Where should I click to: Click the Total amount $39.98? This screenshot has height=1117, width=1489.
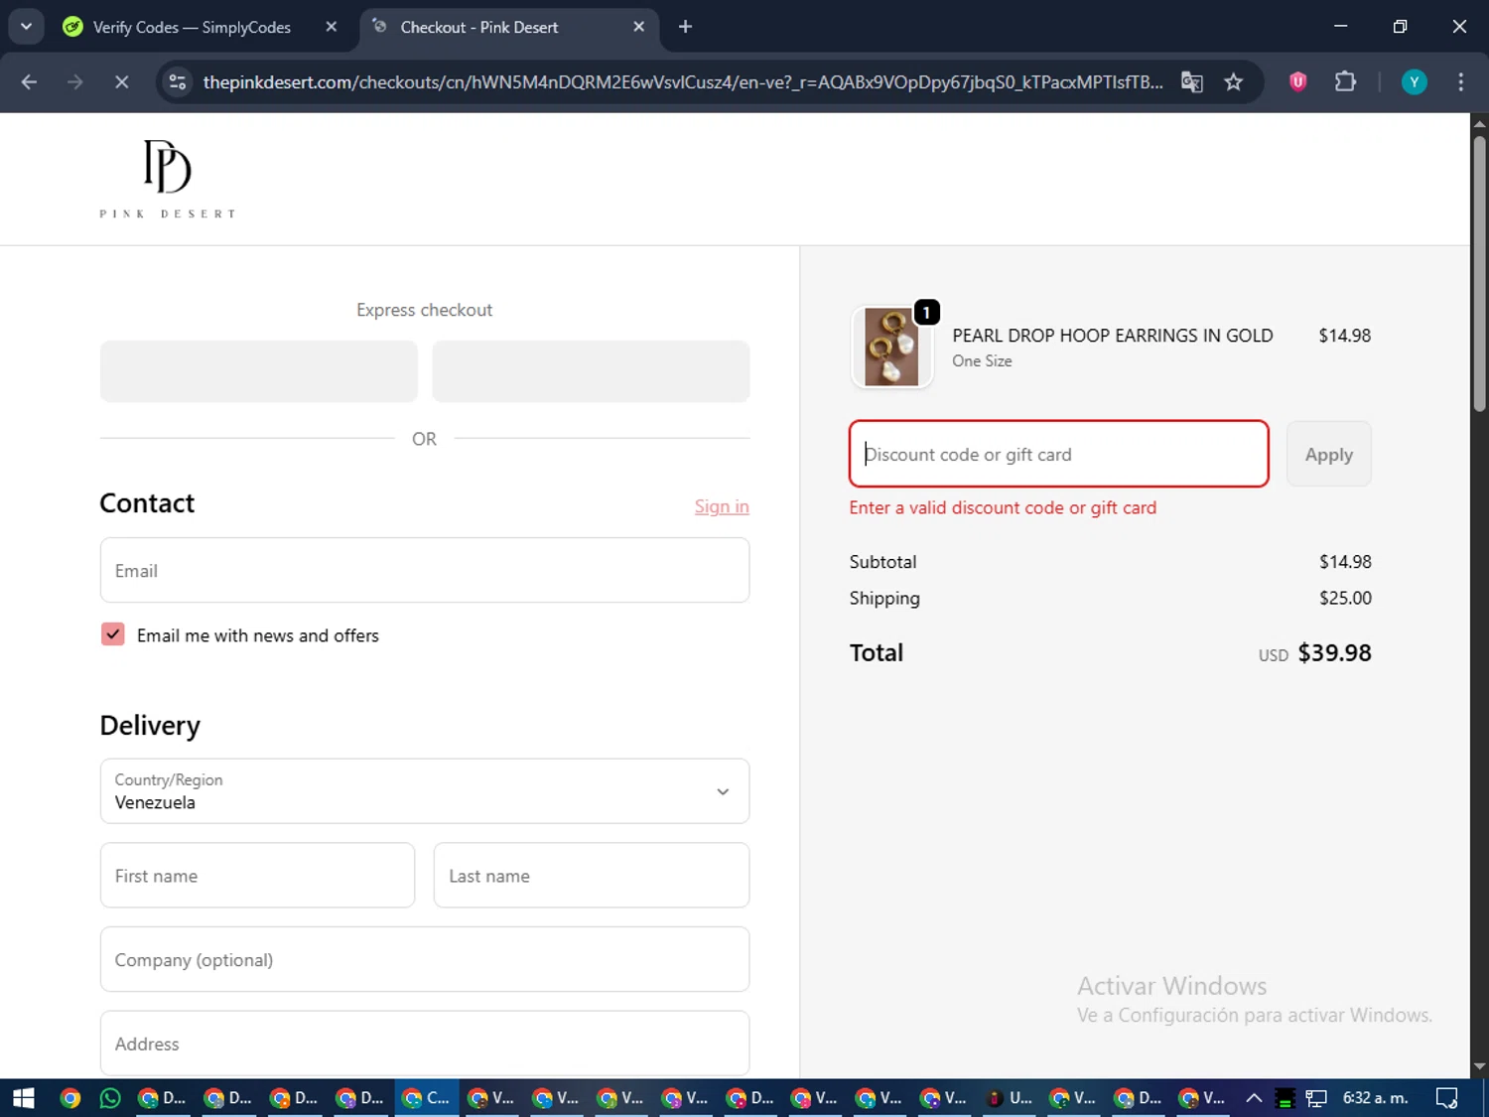[1334, 652]
